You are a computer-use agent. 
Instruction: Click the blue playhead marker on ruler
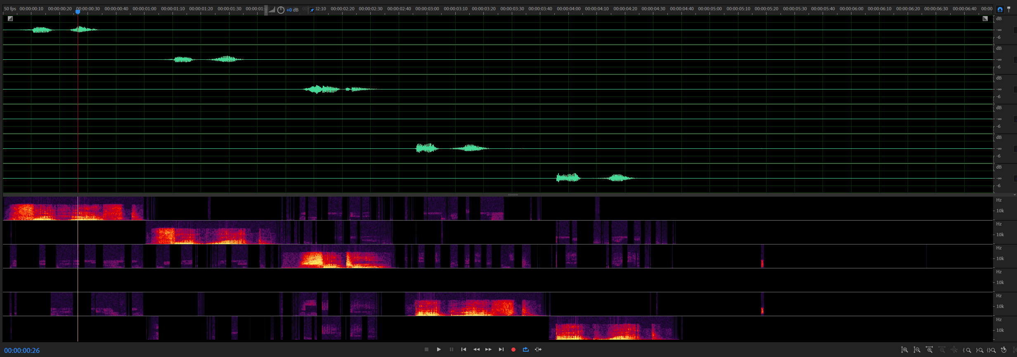(78, 12)
